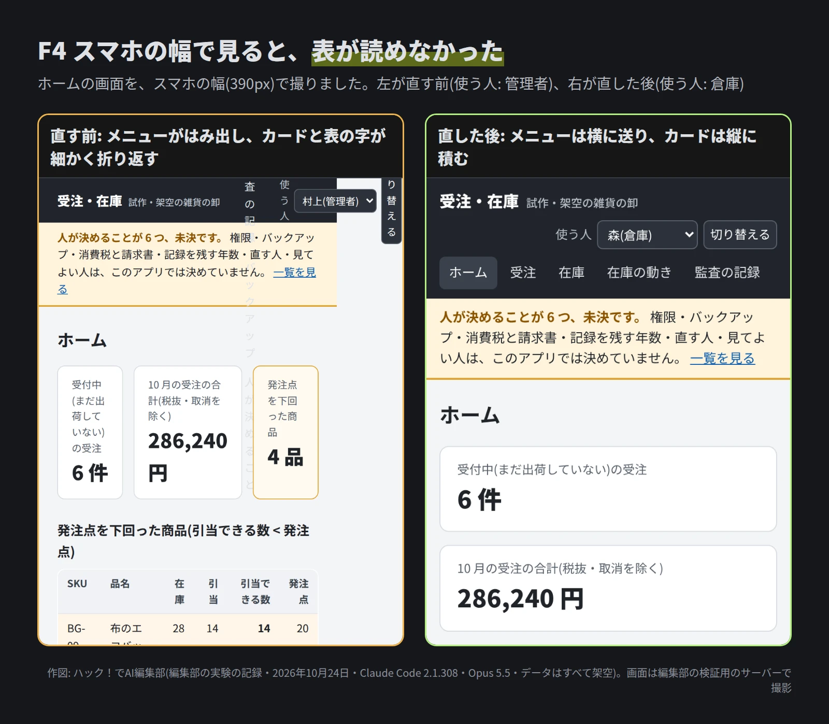Open the 在庫の動き tab
This screenshot has height=724, width=829.
(639, 273)
